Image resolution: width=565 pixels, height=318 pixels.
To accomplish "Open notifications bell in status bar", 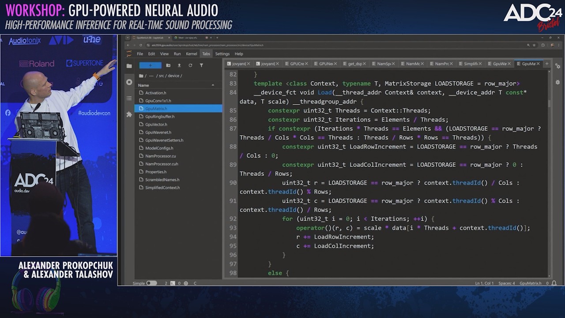I will tap(554, 283).
